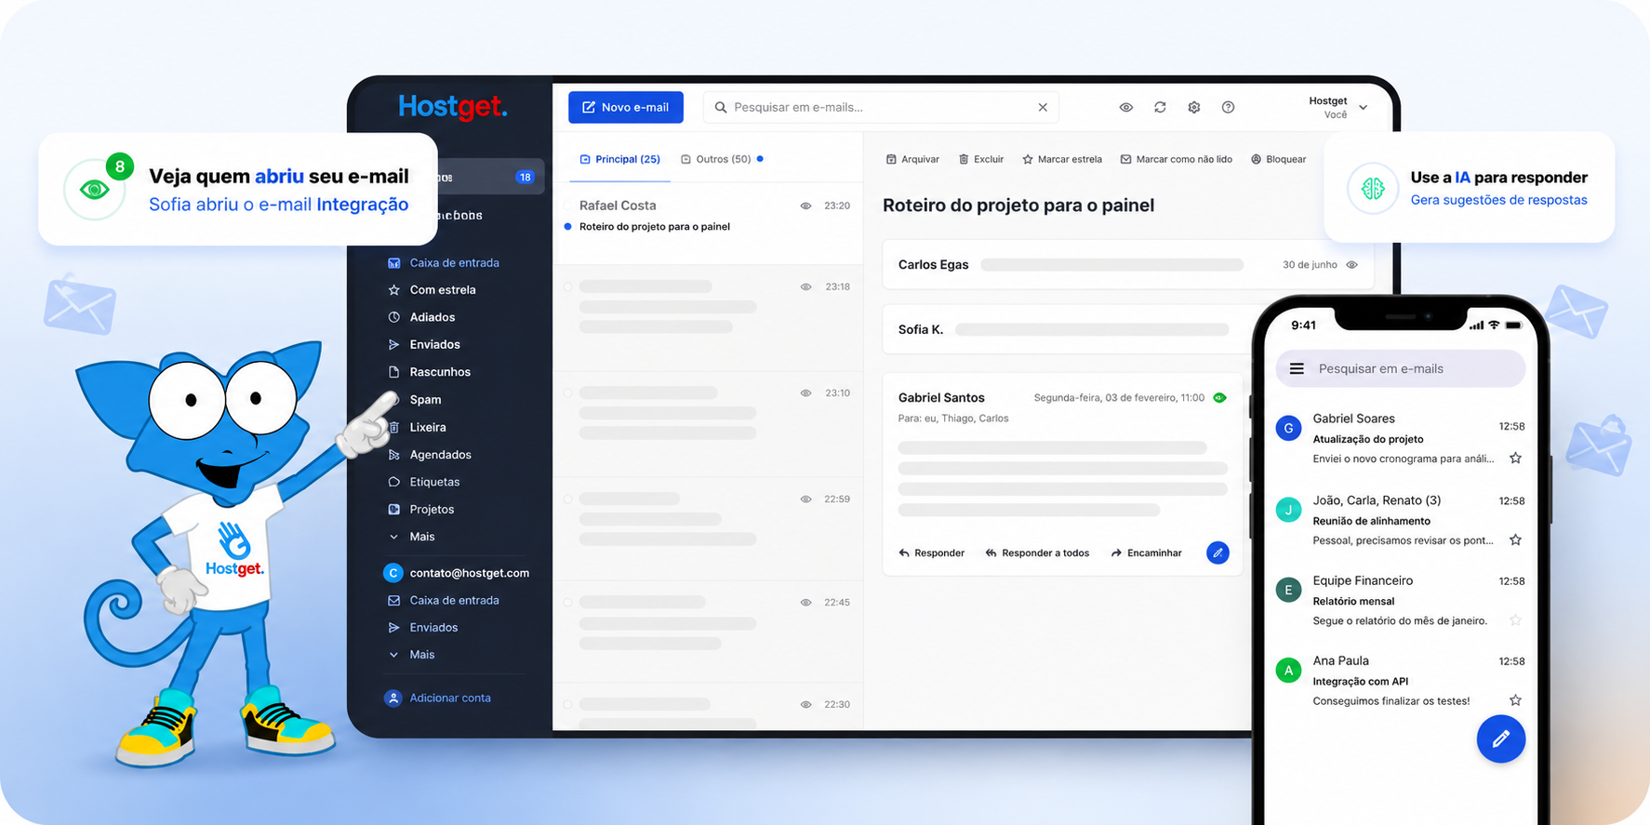1650x825 pixels.
Task: Select the checkbox of the 23:18 email
Action: [x=567, y=286]
